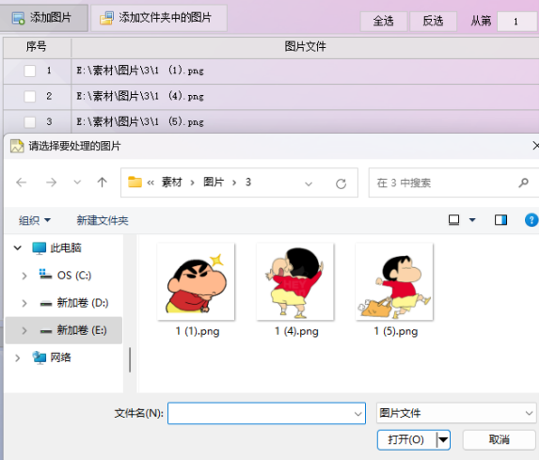Click file name label 1 (4).png
The width and height of the screenshot is (540, 460).
click(296, 331)
